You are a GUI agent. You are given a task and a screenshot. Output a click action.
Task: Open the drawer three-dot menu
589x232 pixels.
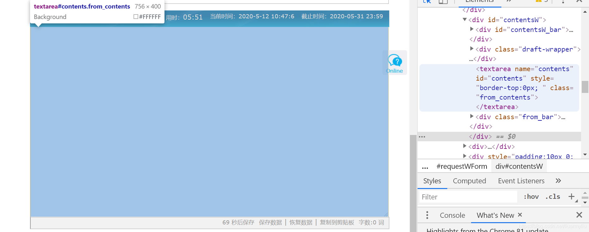427,215
